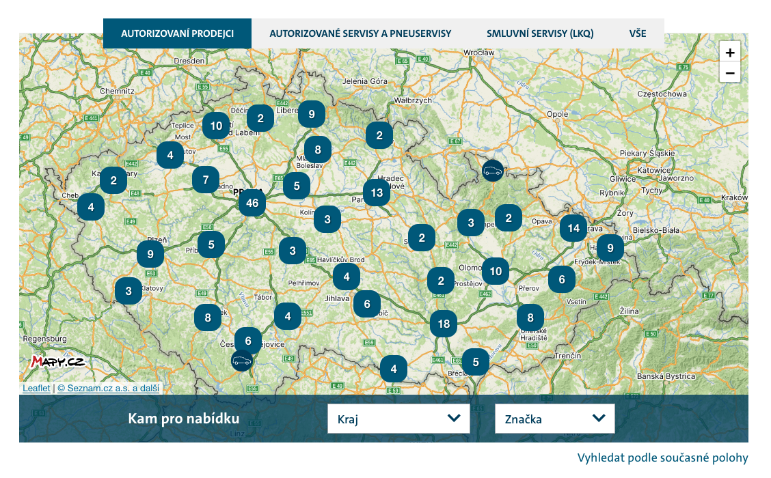This screenshot has width=771, height=478.
Task: Open the 9-dealer cluster at Plzeň
Action: (x=150, y=254)
